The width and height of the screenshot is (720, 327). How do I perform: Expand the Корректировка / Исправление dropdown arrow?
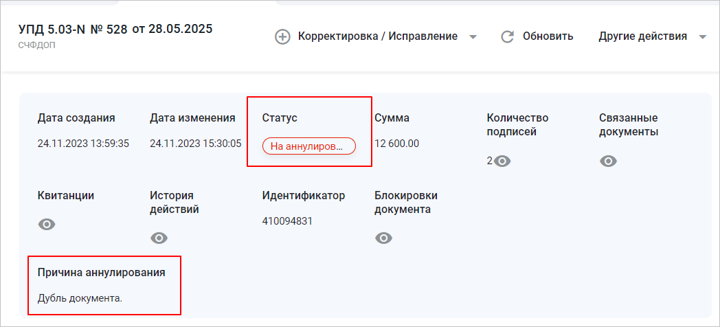coord(473,37)
